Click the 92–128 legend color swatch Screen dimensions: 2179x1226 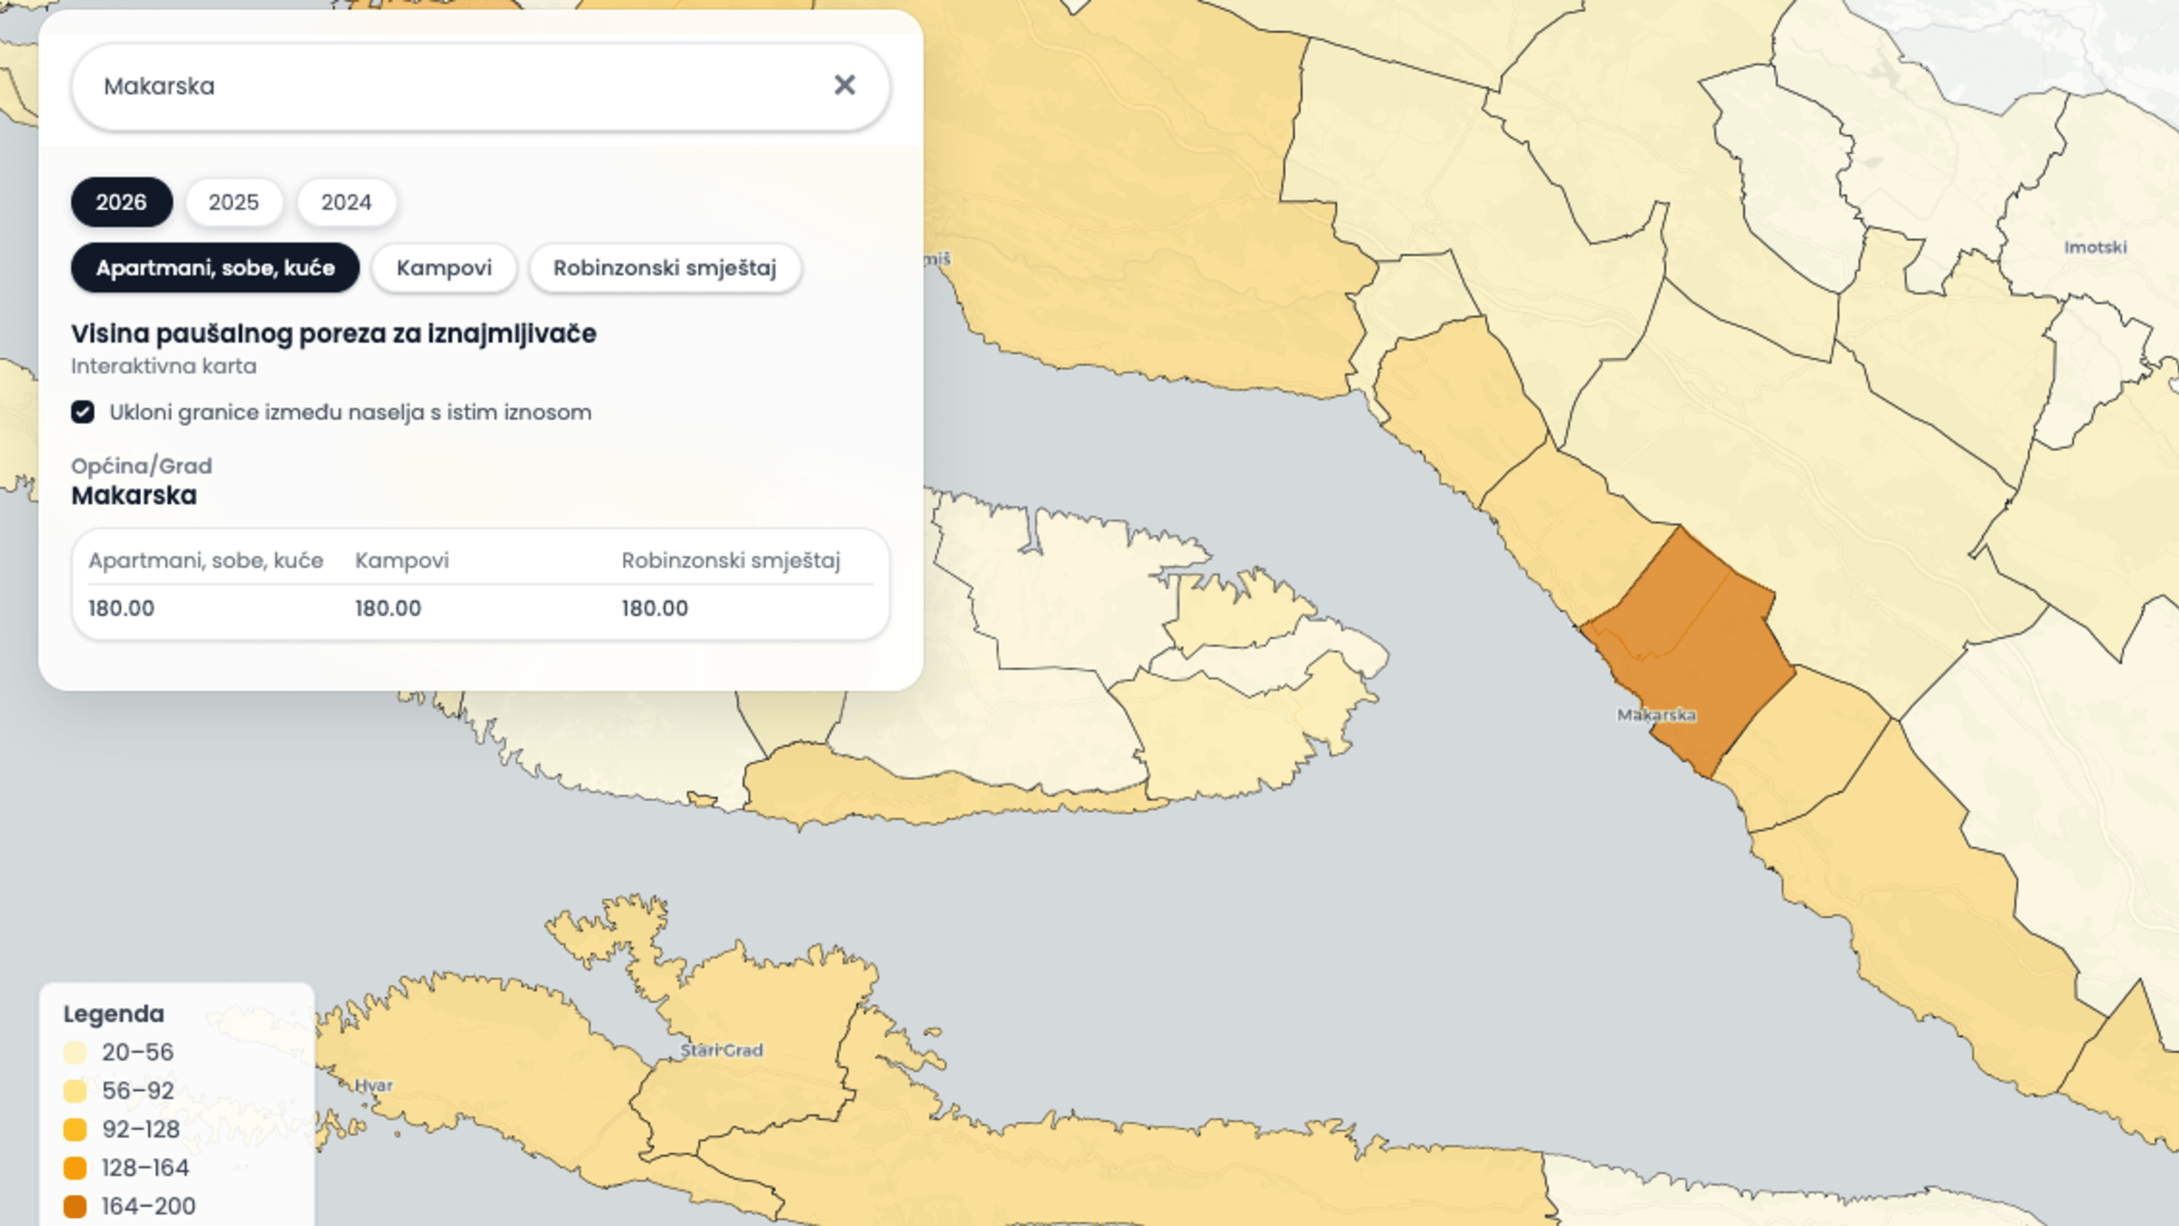pos(75,1130)
